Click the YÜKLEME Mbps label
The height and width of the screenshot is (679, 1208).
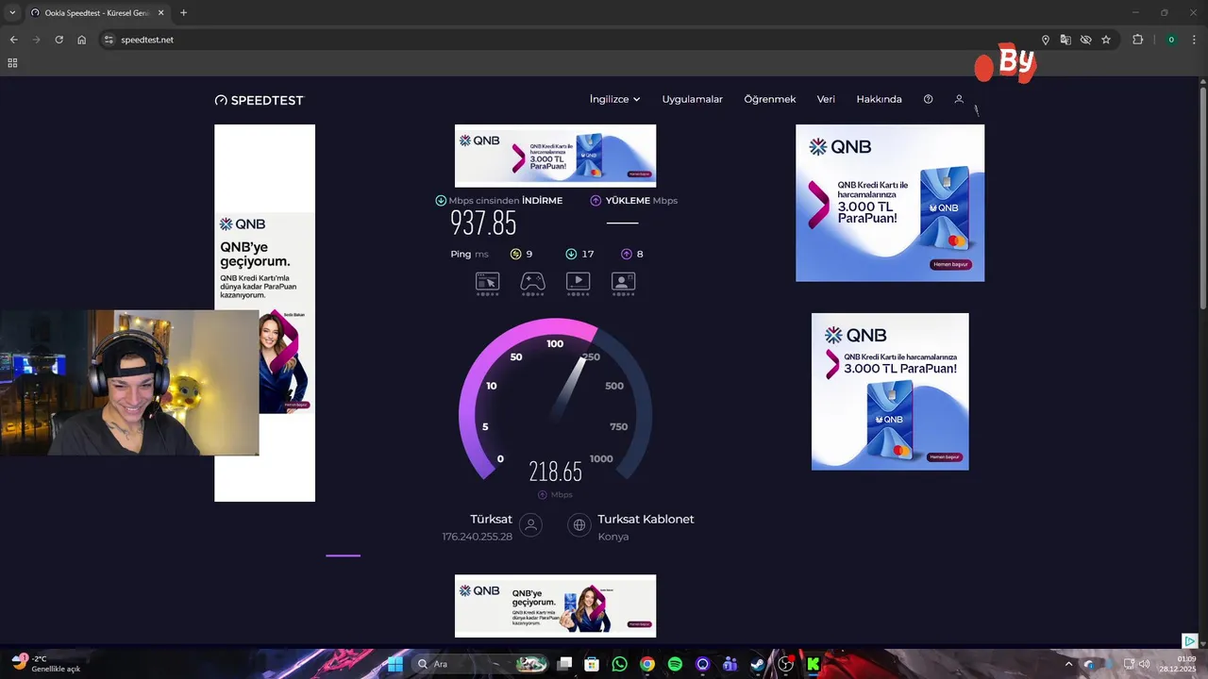pos(641,201)
